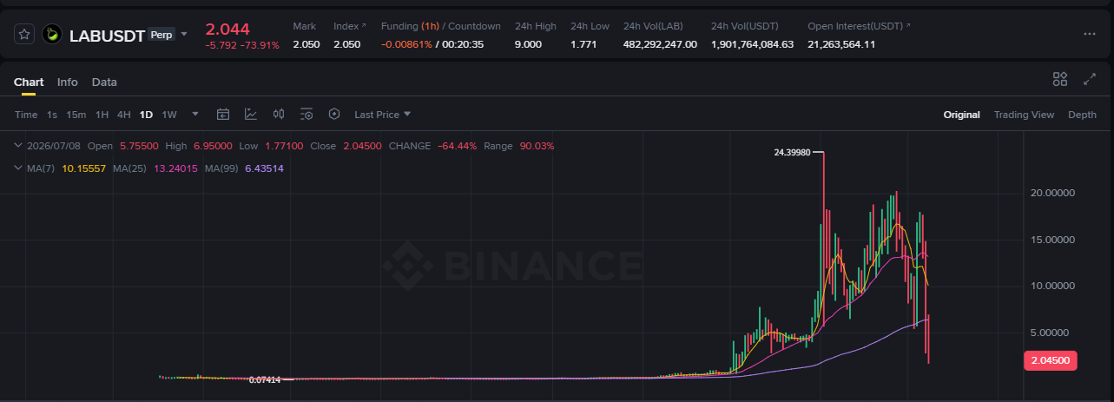
Task: Click the CHANGE value -64.44%
Action: tap(457, 146)
